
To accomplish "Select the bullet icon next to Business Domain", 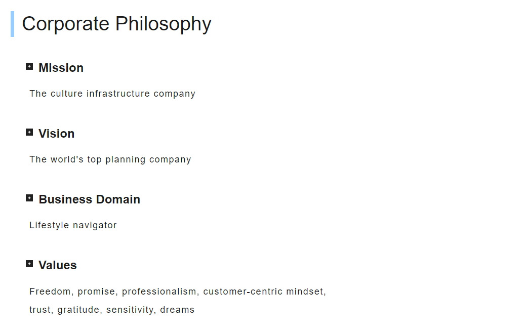I will [x=29, y=198].
